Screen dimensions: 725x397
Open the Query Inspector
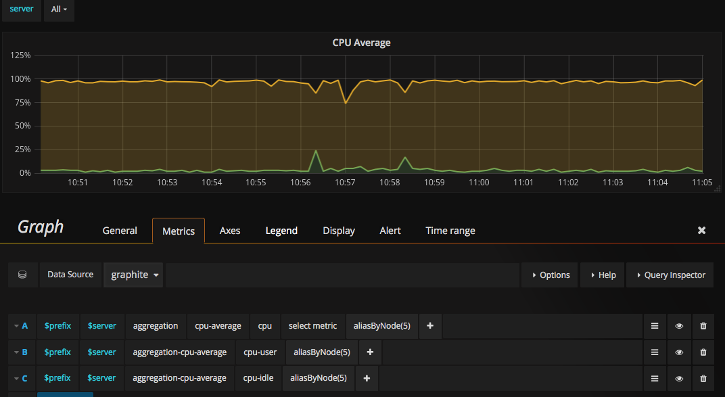pos(670,275)
